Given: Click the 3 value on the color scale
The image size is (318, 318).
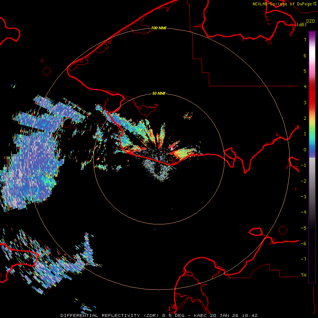Looking at the screenshot, I should (x=305, y=102).
